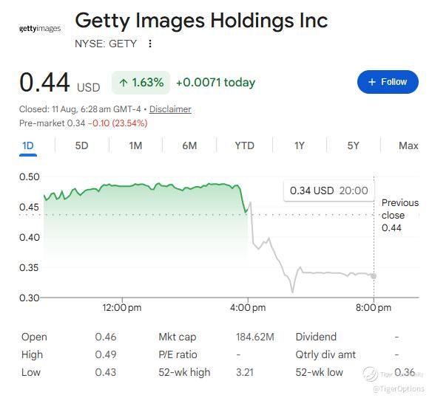Click the grey dot marker at chart end
Screen dimensions: 432x398
[x=374, y=276]
